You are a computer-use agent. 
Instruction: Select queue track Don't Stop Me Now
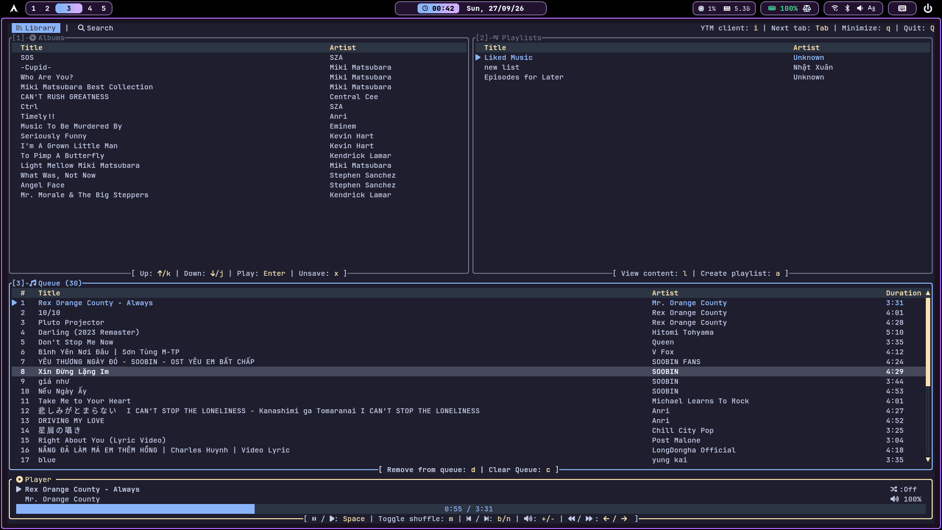[x=469, y=342]
